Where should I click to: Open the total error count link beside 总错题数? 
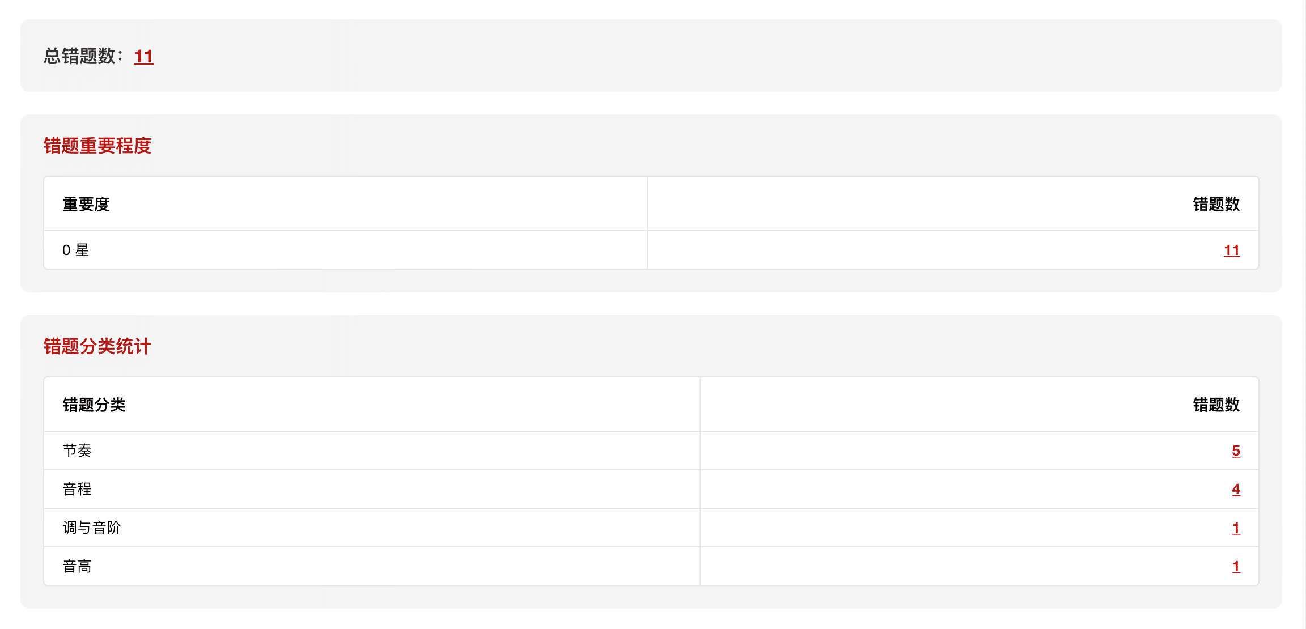click(143, 57)
